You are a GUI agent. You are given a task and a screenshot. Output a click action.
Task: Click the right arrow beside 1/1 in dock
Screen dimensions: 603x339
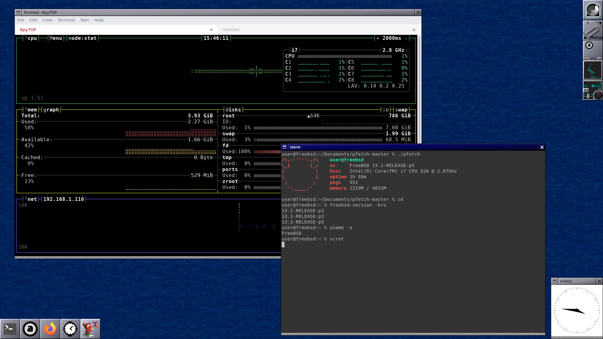599,58
